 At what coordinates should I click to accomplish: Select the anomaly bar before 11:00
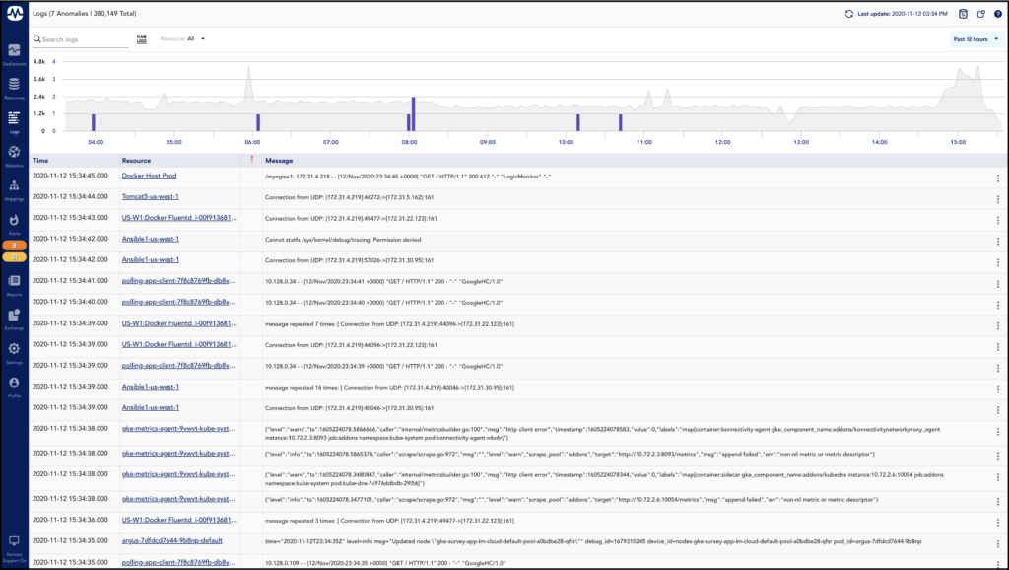pos(621,122)
